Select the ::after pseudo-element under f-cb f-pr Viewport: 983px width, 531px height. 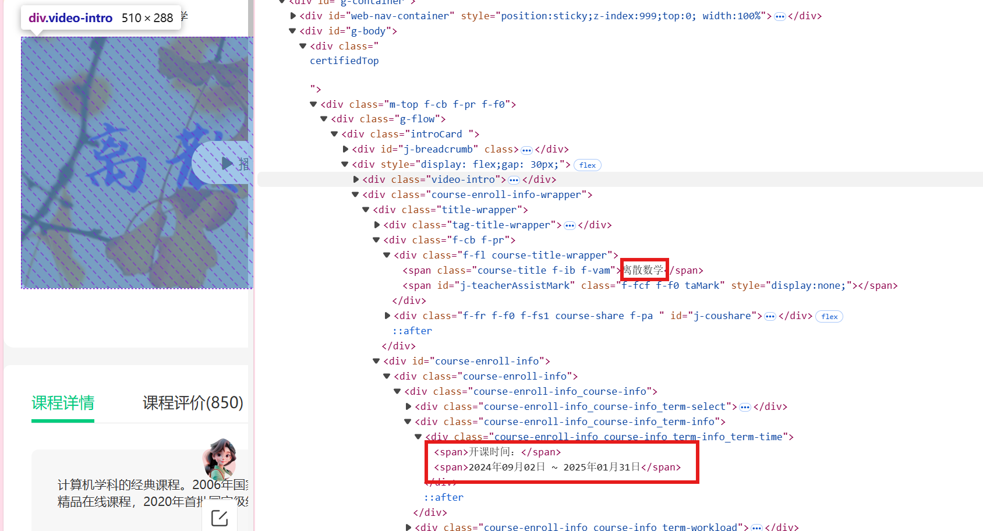(x=412, y=331)
